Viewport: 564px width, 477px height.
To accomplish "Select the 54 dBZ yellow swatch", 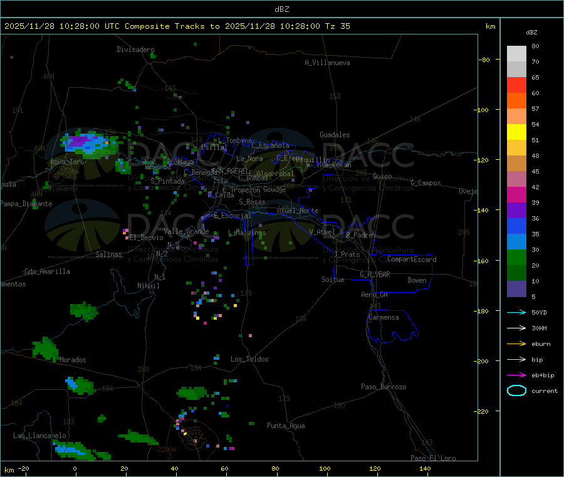I will point(516,132).
